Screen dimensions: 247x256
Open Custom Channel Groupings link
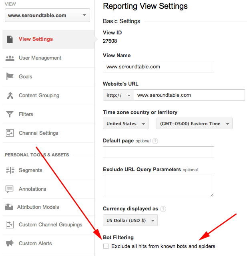(x=48, y=225)
